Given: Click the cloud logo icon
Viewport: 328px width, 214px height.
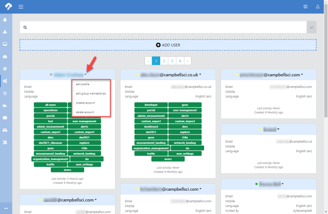Looking at the screenshot, I should click(x=9, y=7).
